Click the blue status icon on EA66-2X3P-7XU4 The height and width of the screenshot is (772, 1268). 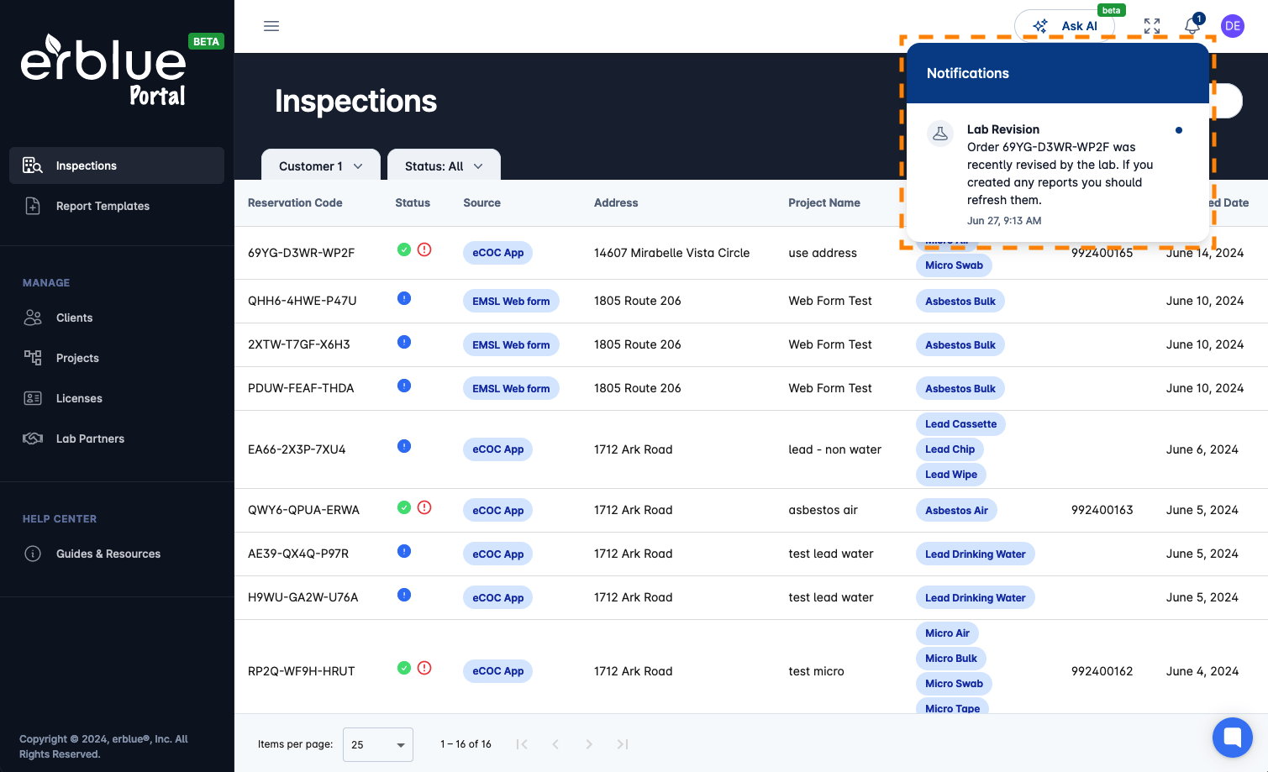(404, 446)
